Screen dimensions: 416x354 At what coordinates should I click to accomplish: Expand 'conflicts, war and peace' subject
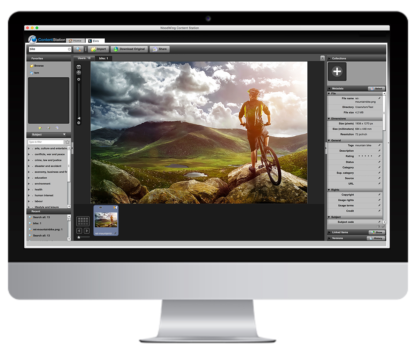point(29,154)
